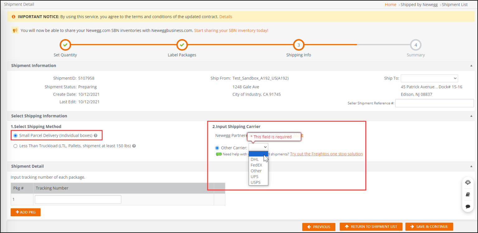Click the Save & Continue button
The width and height of the screenshot is (478, 233).
pos(429,226)
